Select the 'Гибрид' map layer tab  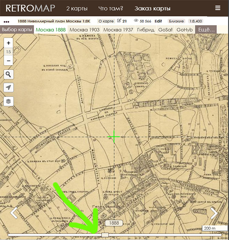[x=145, y=29]
